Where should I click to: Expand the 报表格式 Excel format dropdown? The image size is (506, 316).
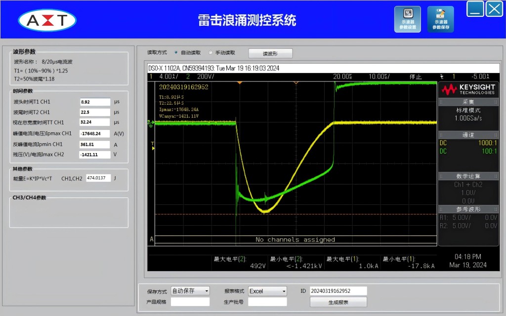pyautogui.click(x=267, y=291)
